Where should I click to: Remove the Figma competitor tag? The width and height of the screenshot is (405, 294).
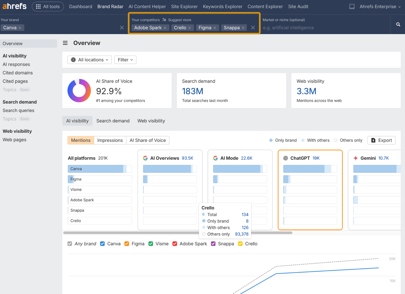point(215,28)
